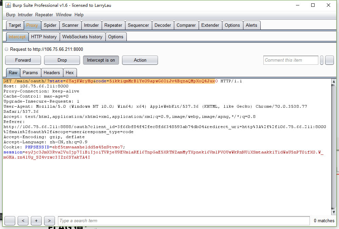Open the Window menu
Image resolution: width=339 pixels, height=229 pixels.
[64, 15]
